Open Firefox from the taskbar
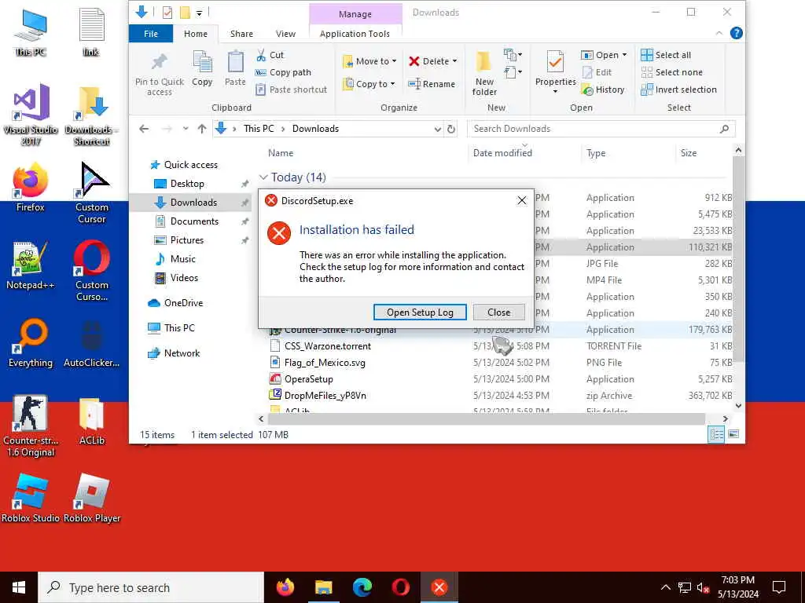 point(285,587)
